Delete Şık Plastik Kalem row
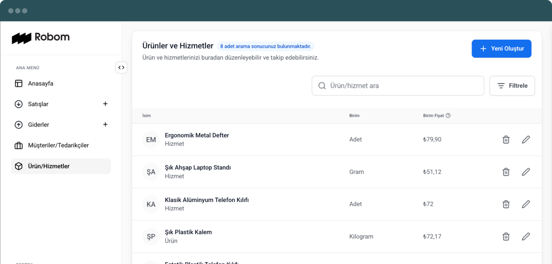Image resolution: width=552 pixels, height=264 pixels. [506, 236]
